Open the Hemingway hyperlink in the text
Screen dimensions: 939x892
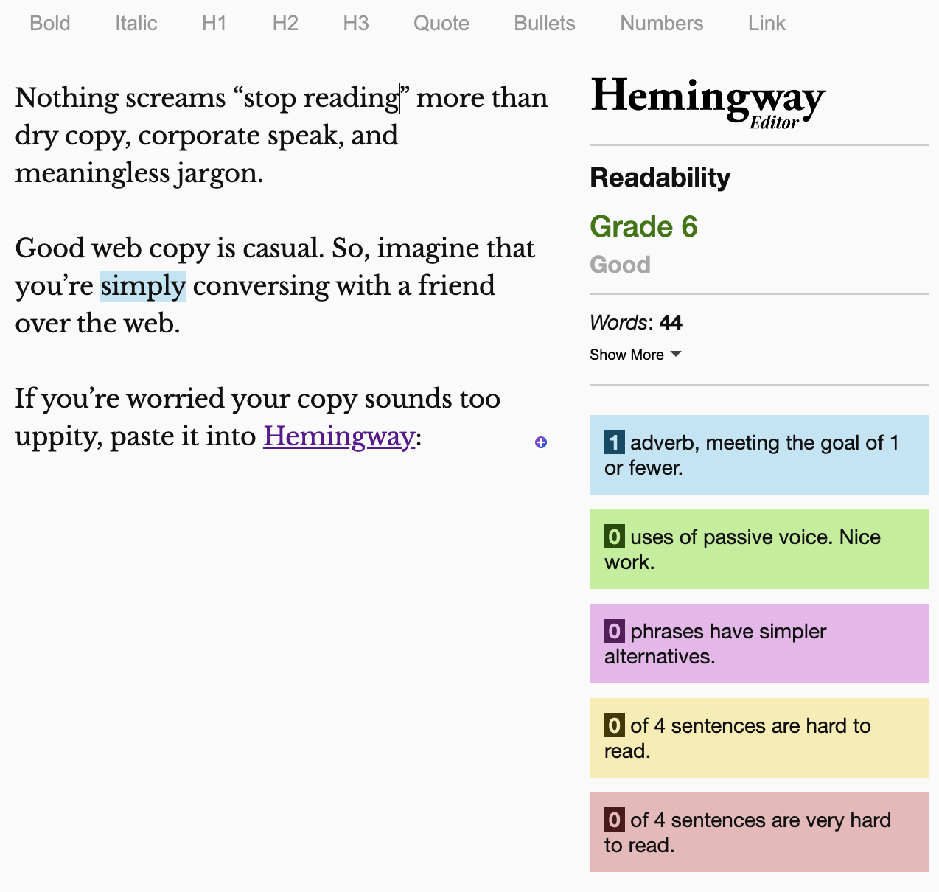click(338, 436)
